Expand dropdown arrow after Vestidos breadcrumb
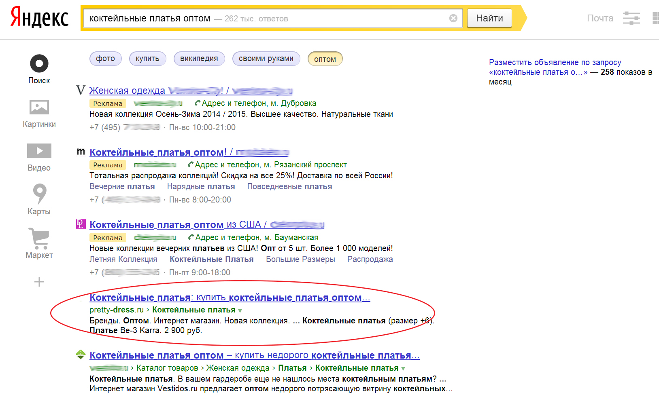The width and height of the screenshot is (659, 401). coord(403,369)
